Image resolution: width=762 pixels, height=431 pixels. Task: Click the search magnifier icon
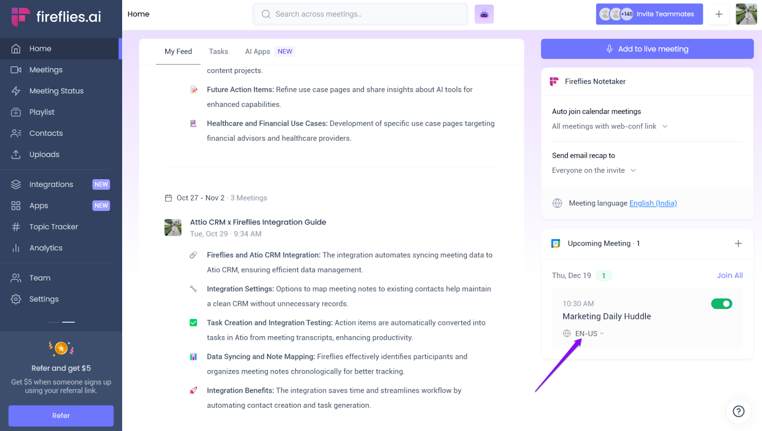pos(266,14)
